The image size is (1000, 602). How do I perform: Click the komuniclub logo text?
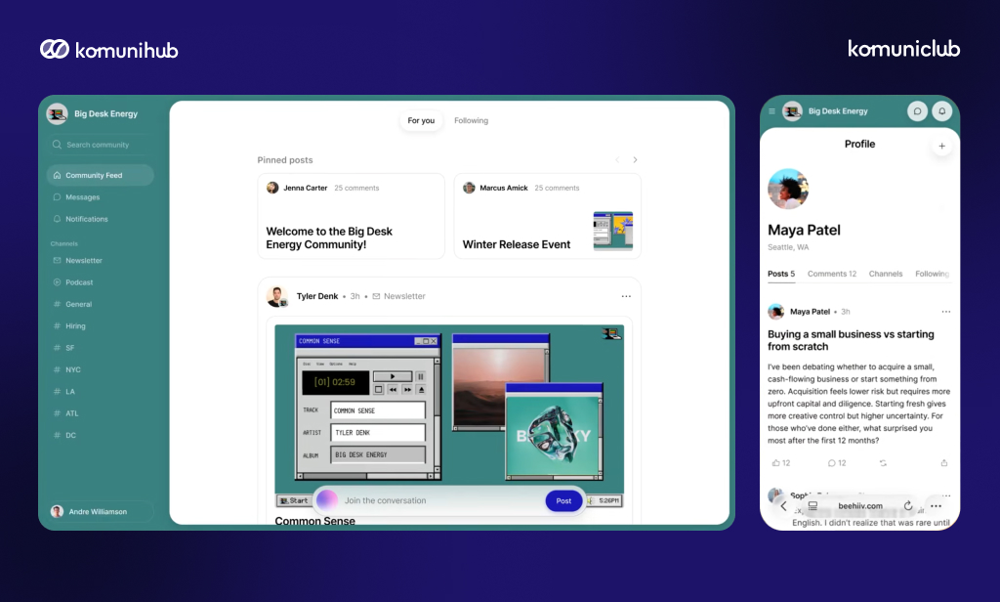(x=903, y=49)
